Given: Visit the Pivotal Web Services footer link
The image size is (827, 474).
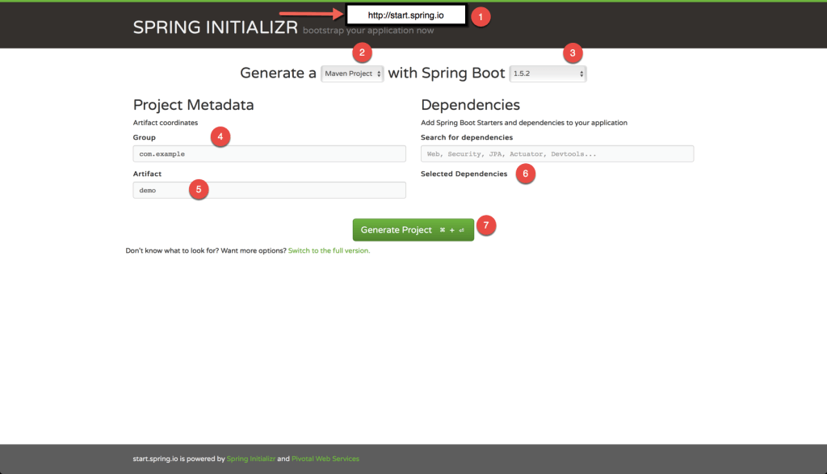Looking at the screenshot, I should (325, 459).
